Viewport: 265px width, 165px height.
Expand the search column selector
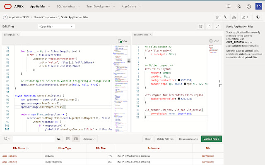(x=7, y=139)
